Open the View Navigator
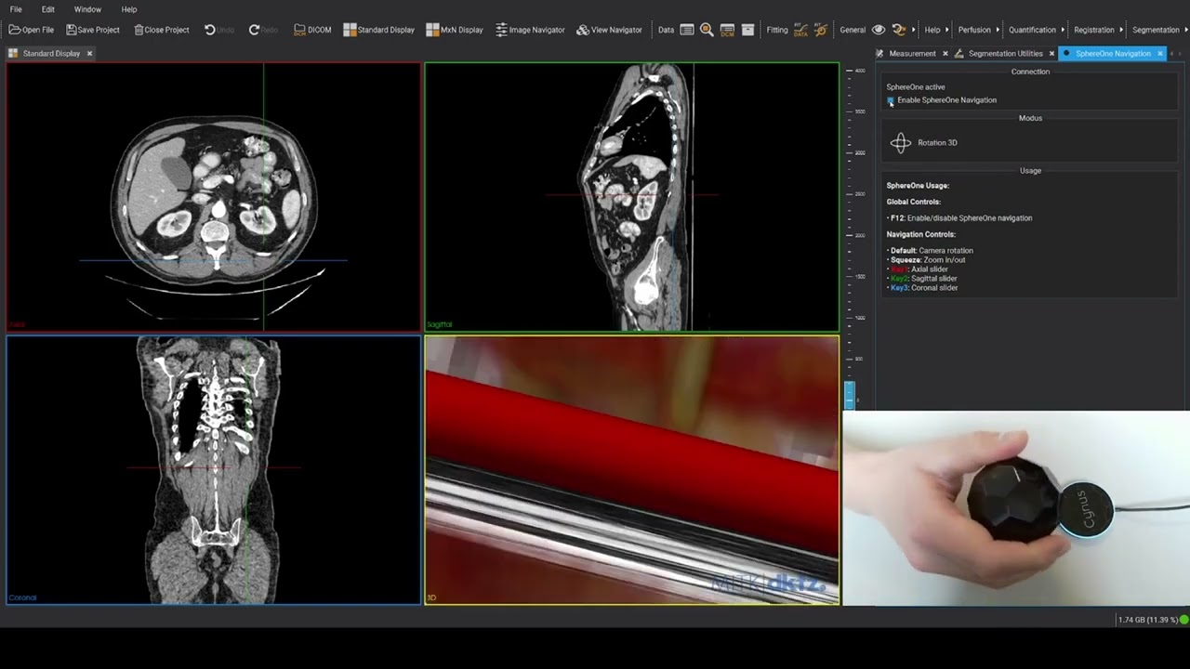1190x669 pixels. 609,30
